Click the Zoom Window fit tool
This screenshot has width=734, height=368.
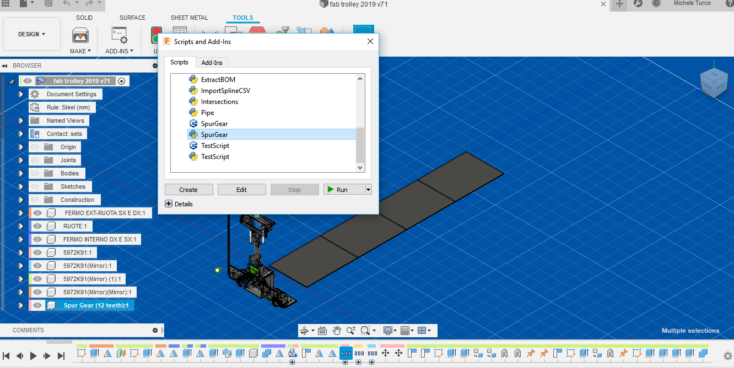point(365,331)
